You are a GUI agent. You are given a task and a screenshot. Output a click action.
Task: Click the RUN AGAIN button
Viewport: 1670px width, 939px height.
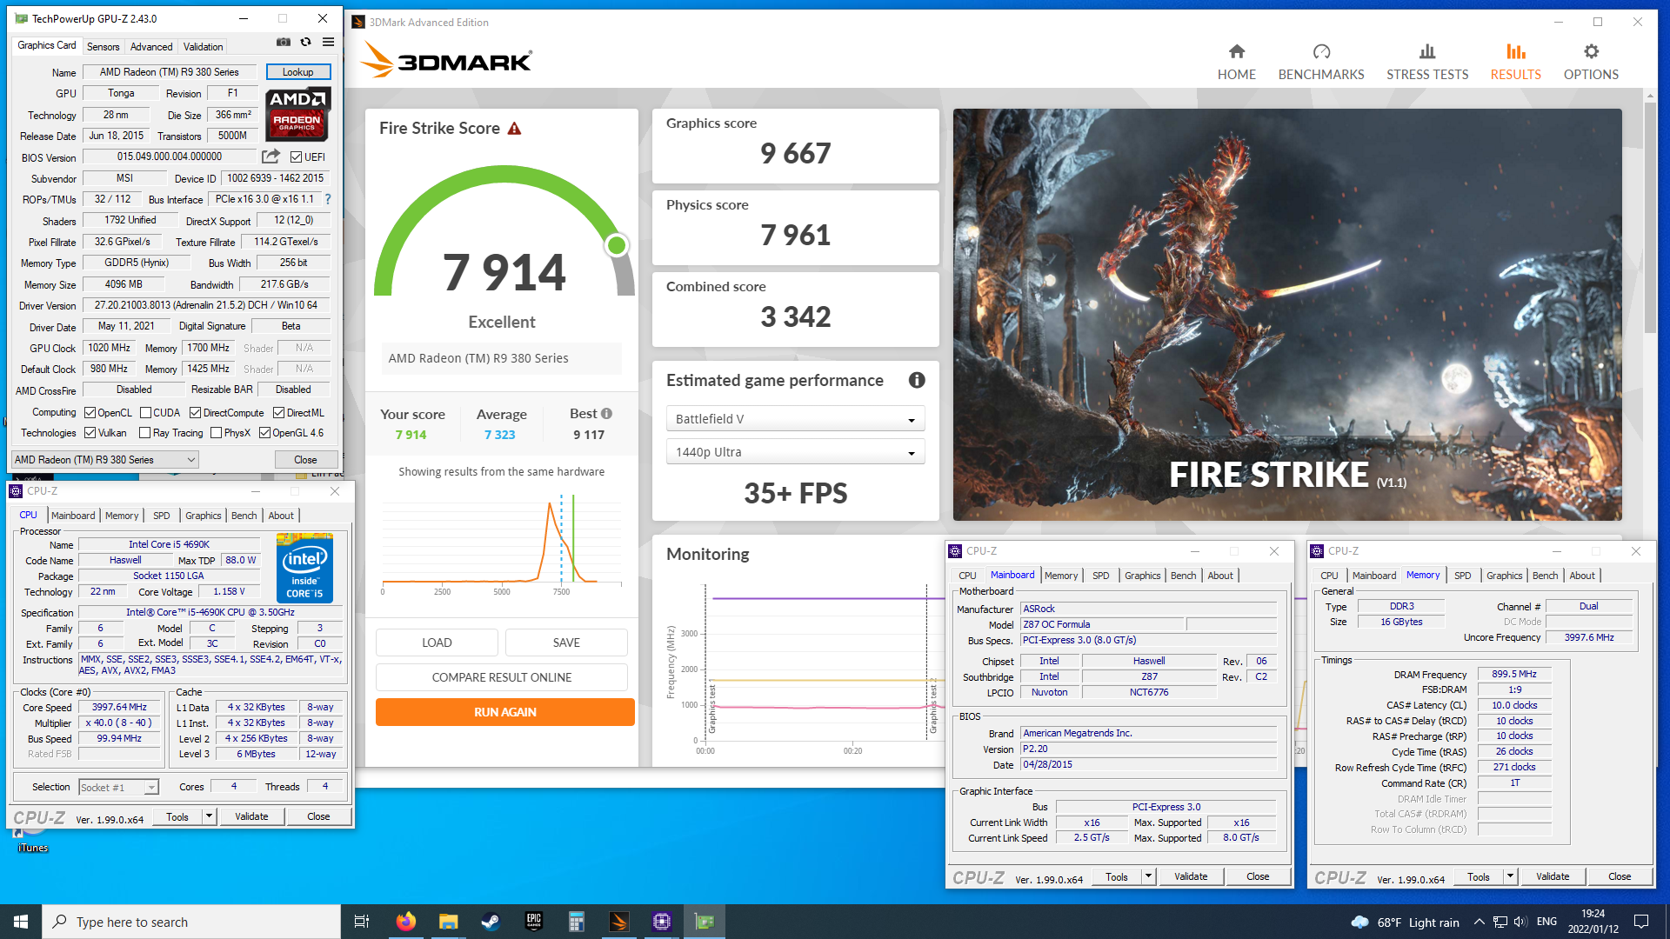[504, 712]
